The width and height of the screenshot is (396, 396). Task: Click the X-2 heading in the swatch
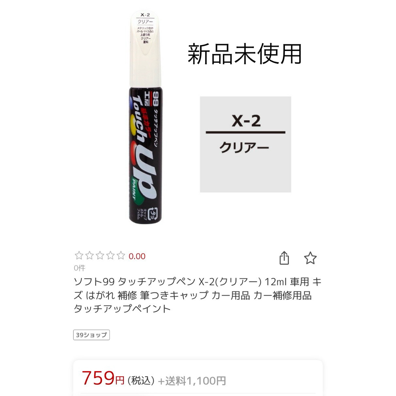246,121
